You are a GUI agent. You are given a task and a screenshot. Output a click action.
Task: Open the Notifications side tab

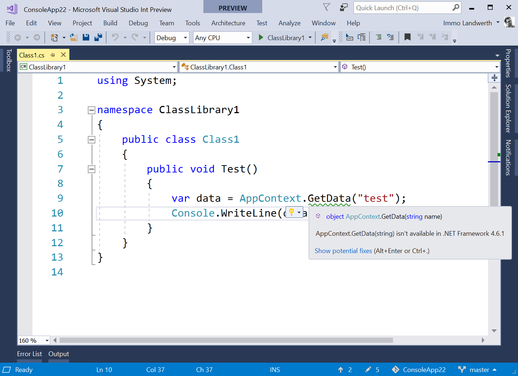[x=508, y=158]
